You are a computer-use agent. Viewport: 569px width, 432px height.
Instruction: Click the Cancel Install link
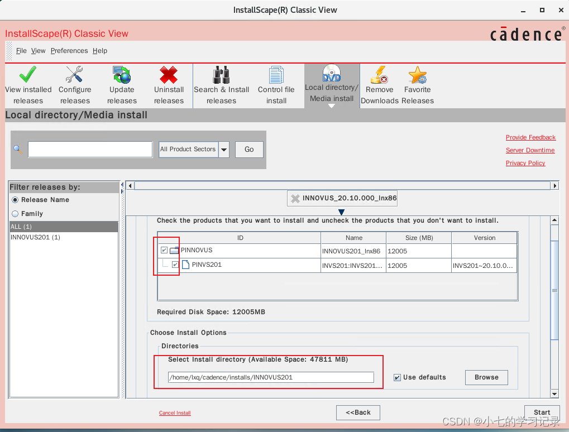pos(175,413)
